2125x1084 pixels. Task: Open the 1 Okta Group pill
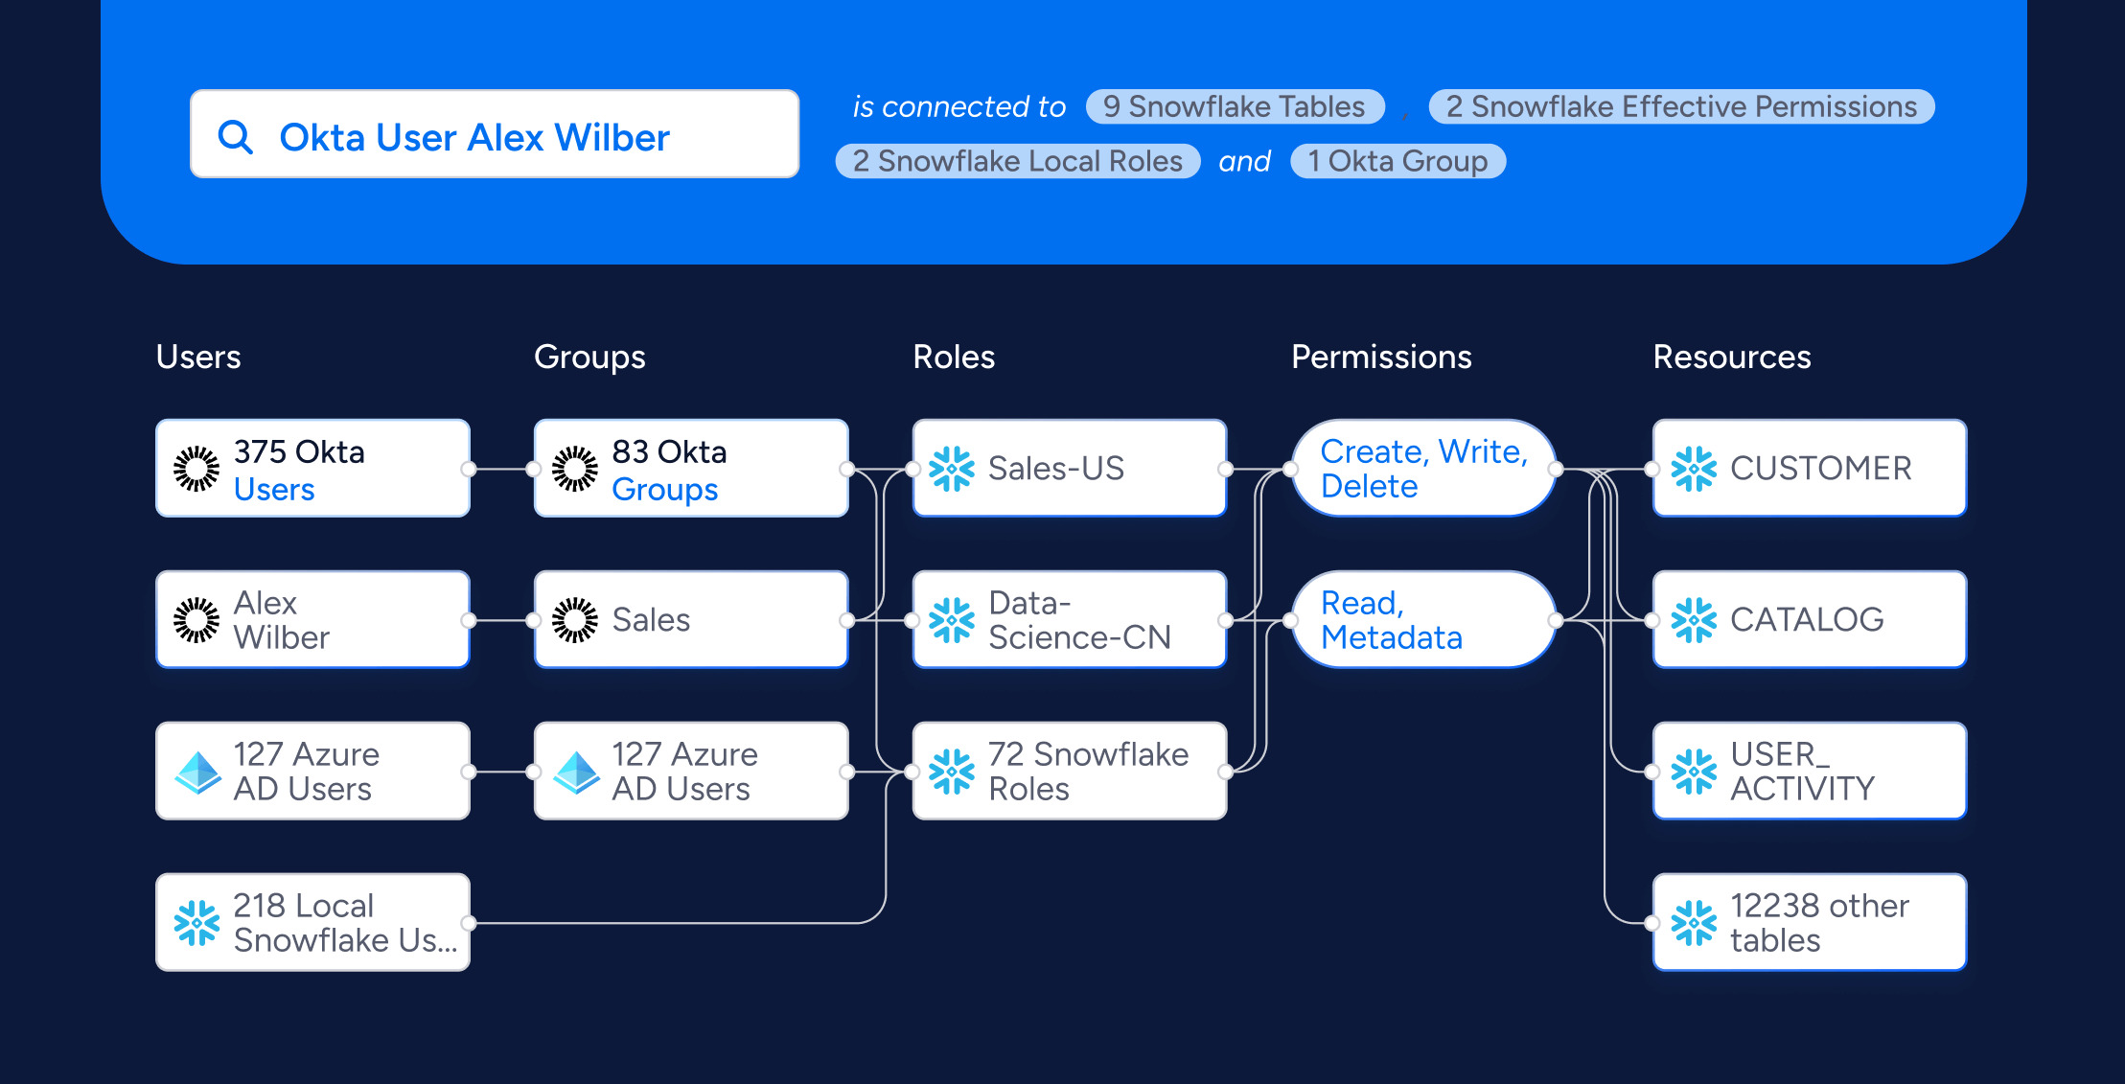coord(1398,161)
